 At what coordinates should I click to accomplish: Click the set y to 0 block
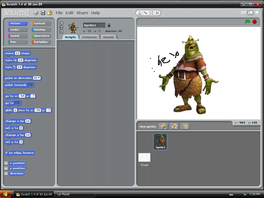14,142
